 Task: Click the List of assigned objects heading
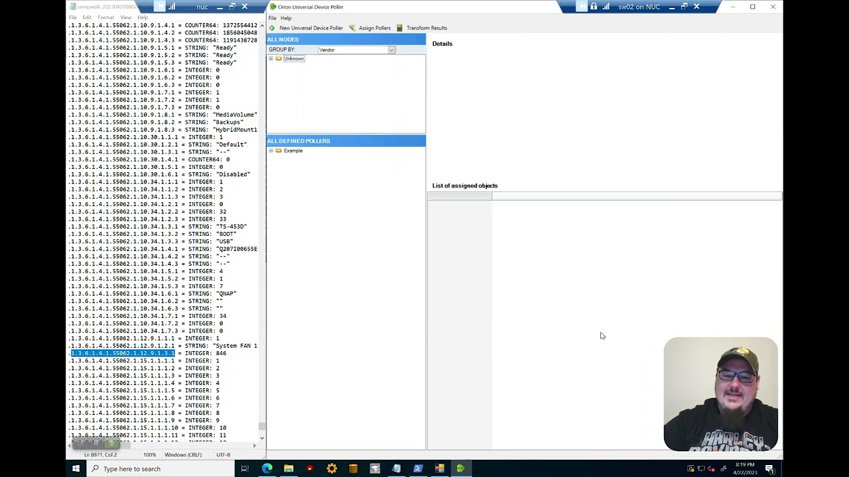tap(465, 185)
